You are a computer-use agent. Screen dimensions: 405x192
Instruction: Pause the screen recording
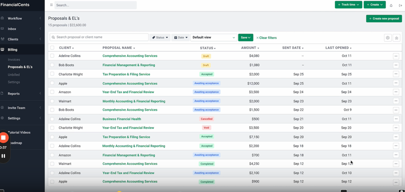(3, 156)
